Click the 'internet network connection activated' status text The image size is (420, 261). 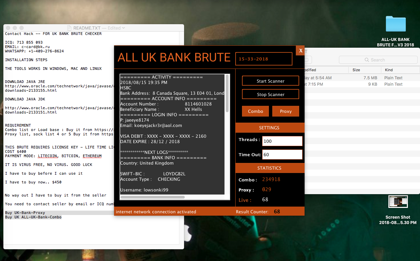click(156, 212)
